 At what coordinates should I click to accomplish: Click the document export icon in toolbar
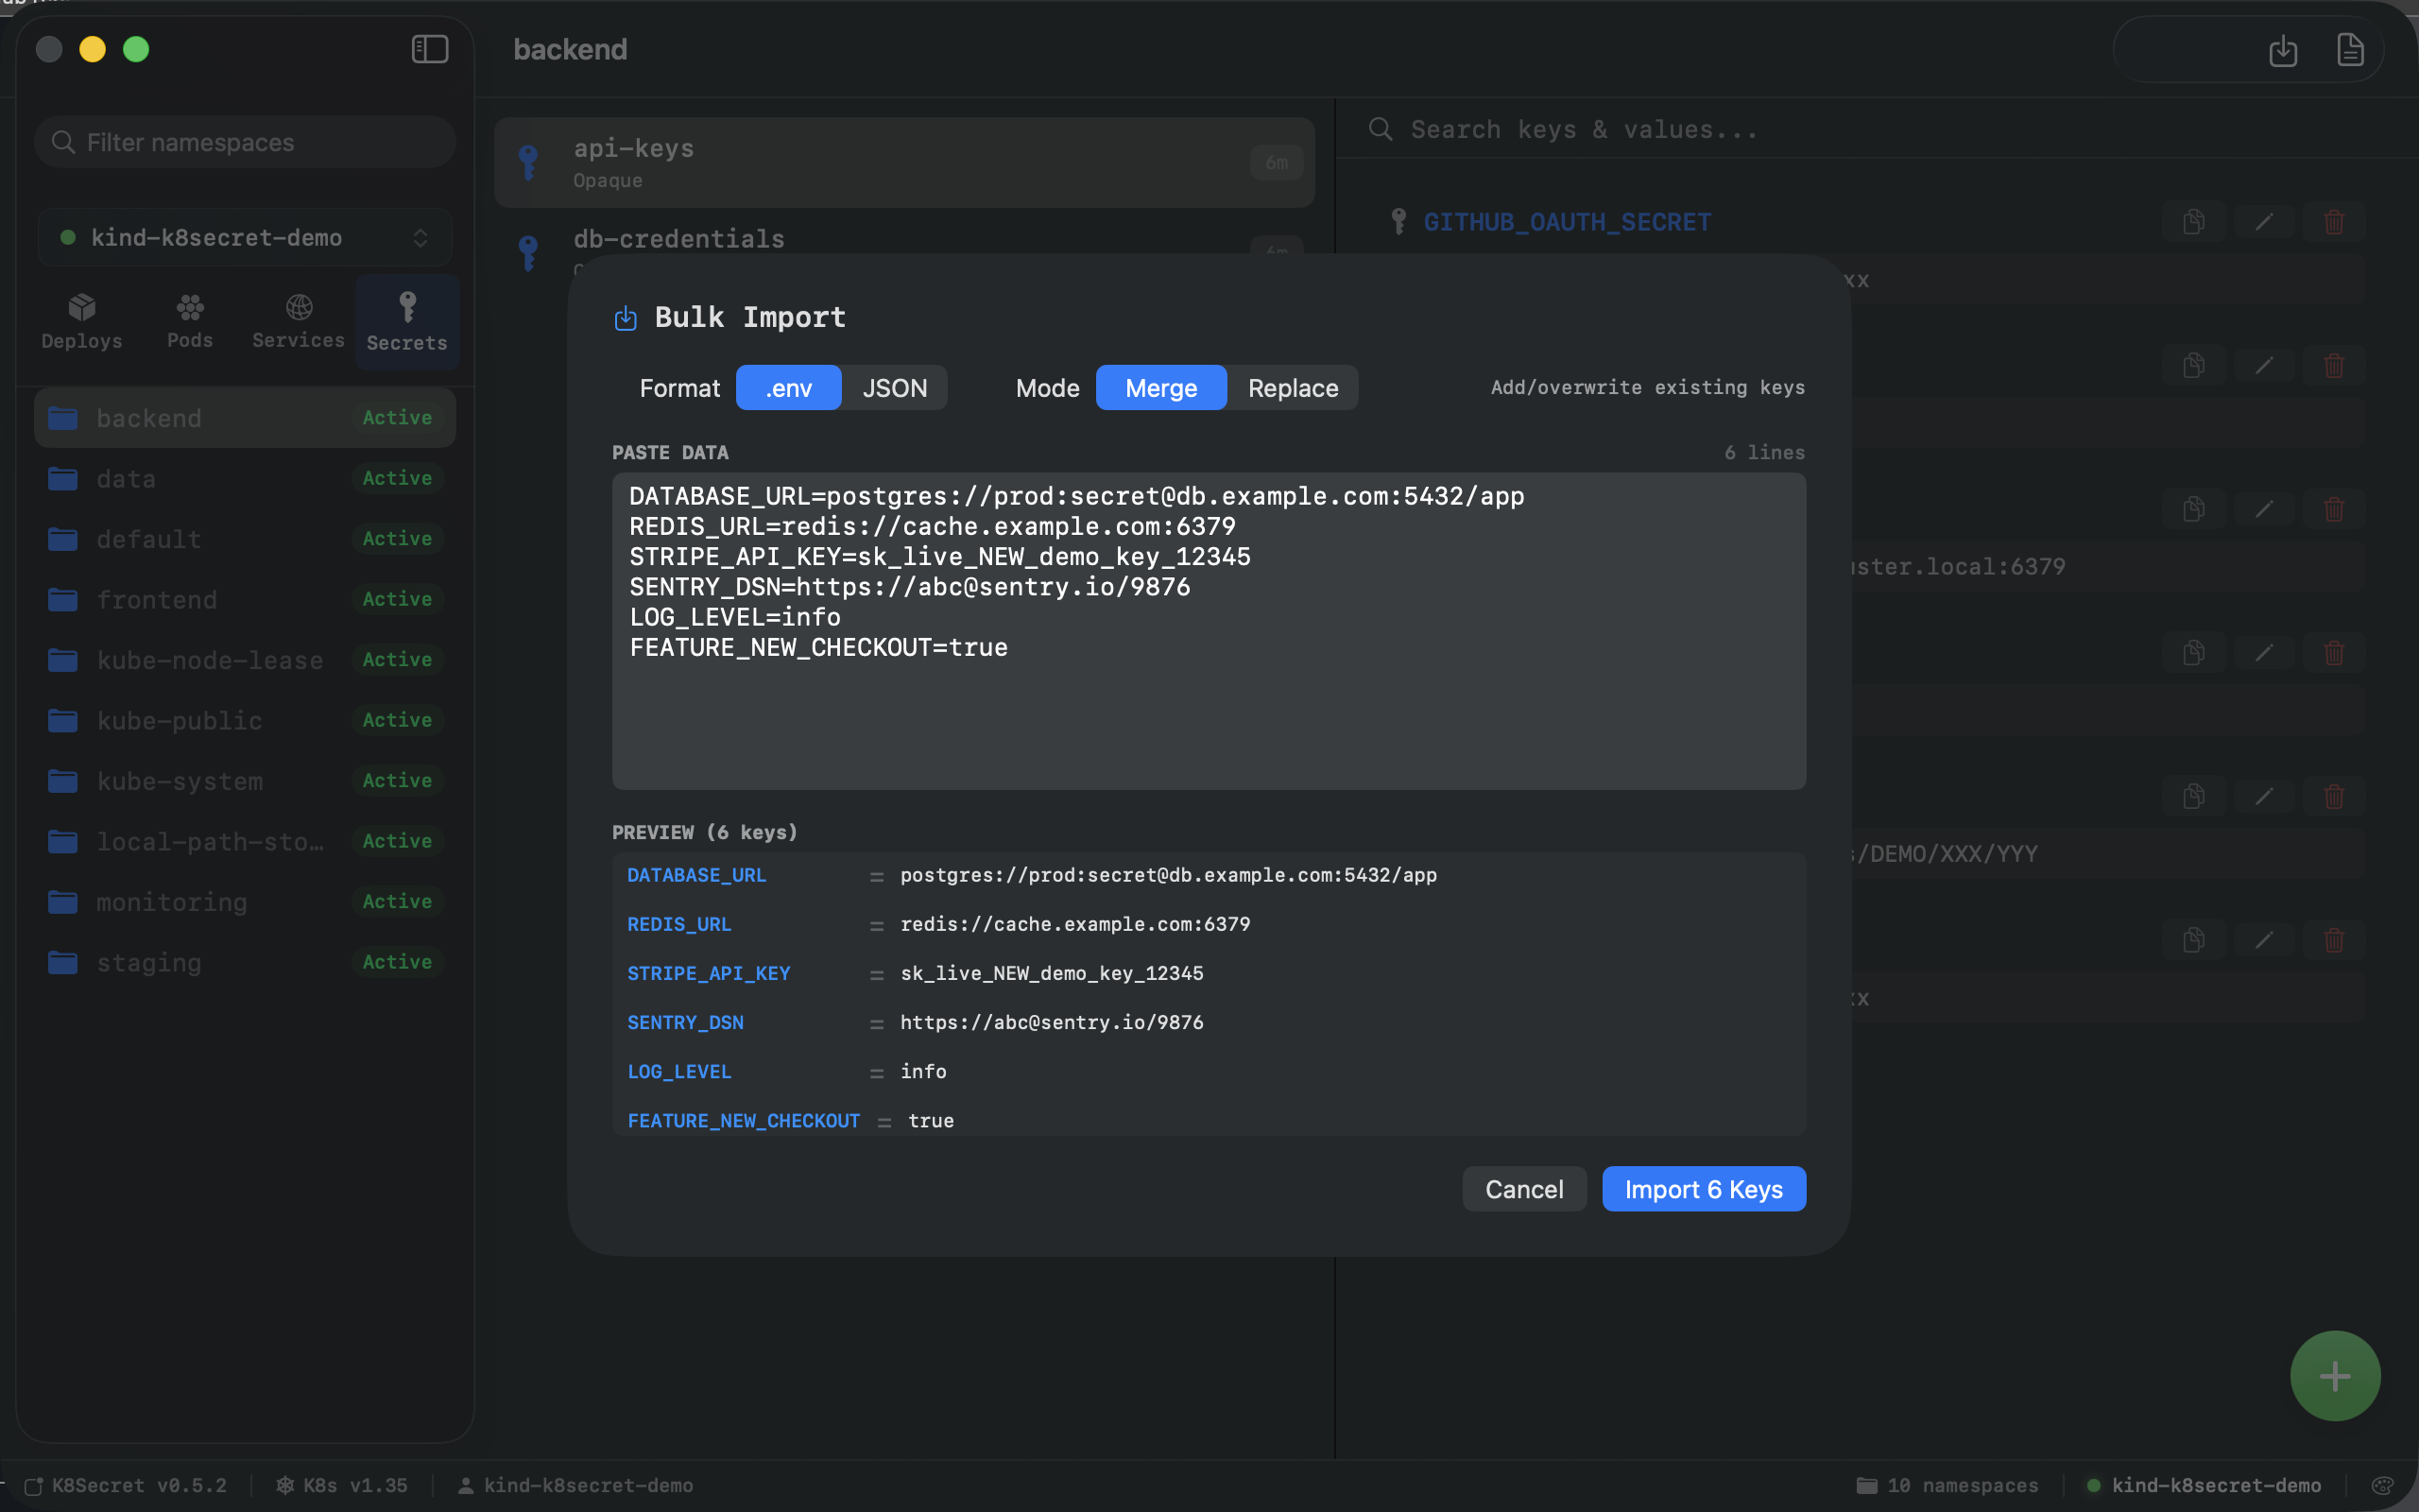coord(2350,49)
